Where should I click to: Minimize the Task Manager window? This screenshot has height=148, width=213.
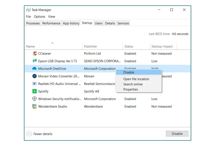point(159,10)
